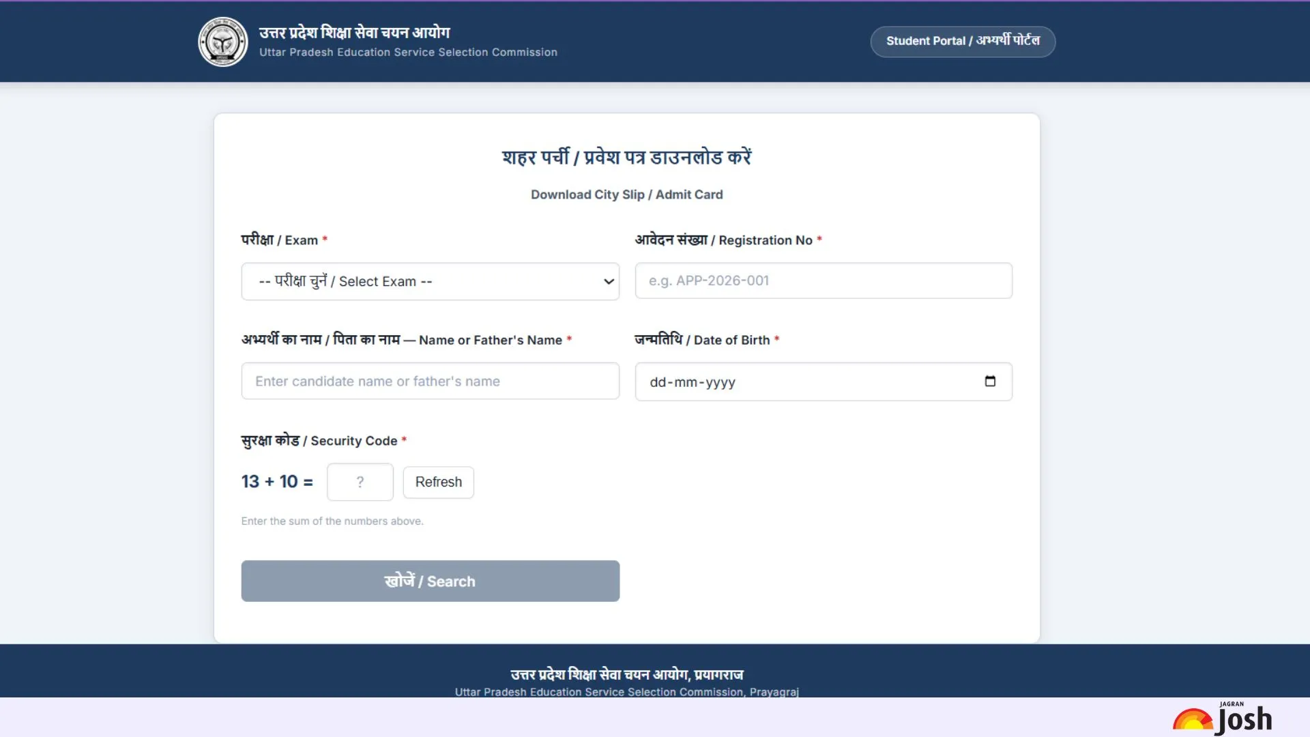
Task: Click the UP Education Commission emblem logo
Action: coord(222,42)
